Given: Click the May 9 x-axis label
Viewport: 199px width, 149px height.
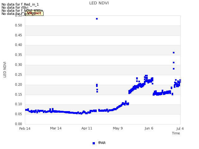Looking at the screenshot, I should [118, 128].
